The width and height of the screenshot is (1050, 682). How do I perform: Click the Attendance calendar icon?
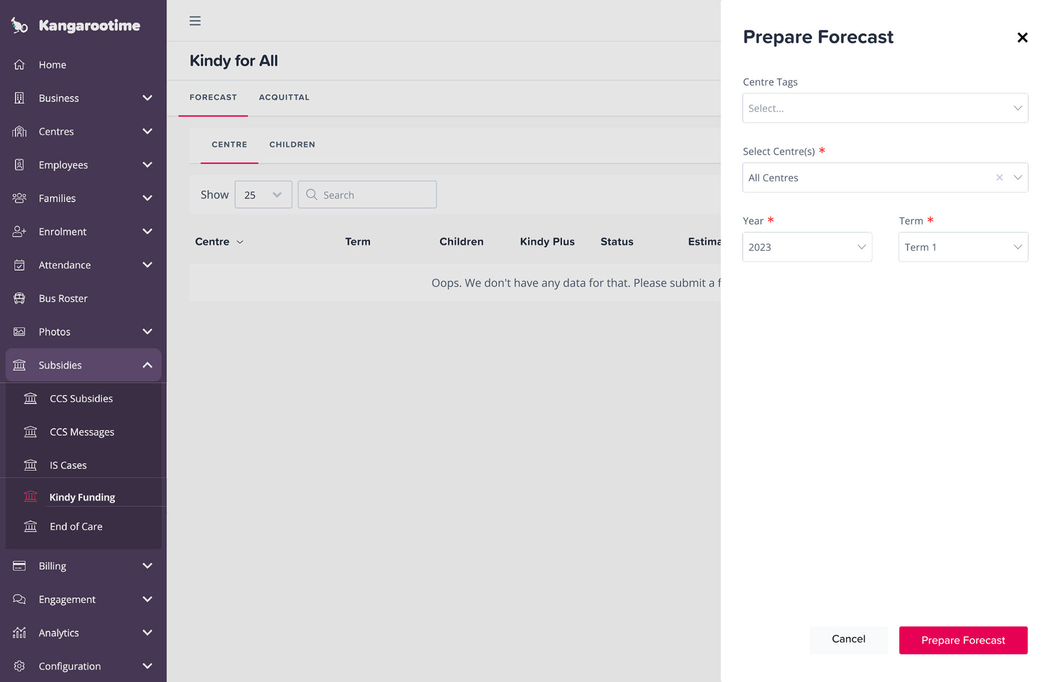(x=19, y=265)
